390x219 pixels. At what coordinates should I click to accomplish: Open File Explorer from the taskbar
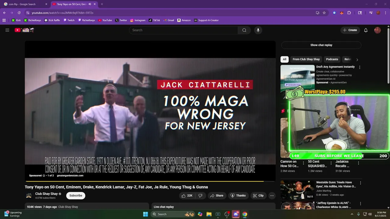[x=209, y=214]
